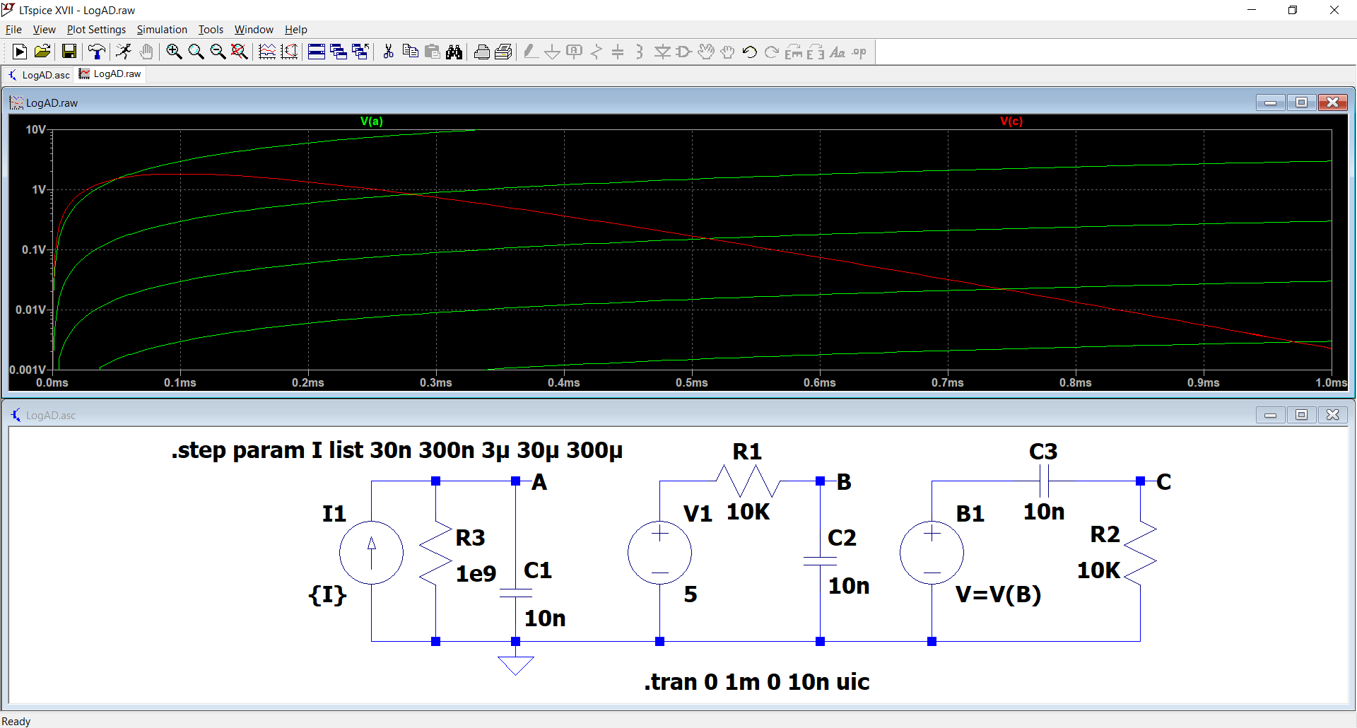Viewport: 1357px width, 728px height.
Task: Click the SPICE directive .op icon
Action: tap(859, 52)
